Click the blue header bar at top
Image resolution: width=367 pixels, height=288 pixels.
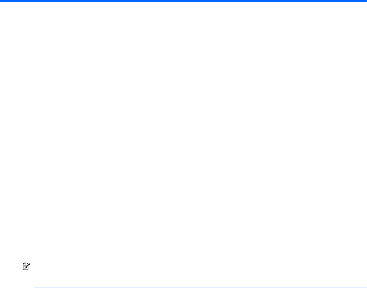click(x=183, y=1)
